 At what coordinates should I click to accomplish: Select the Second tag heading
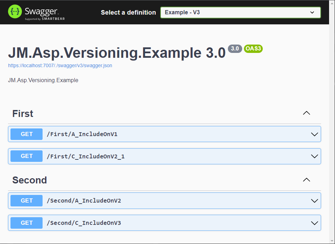coord(29,180)
